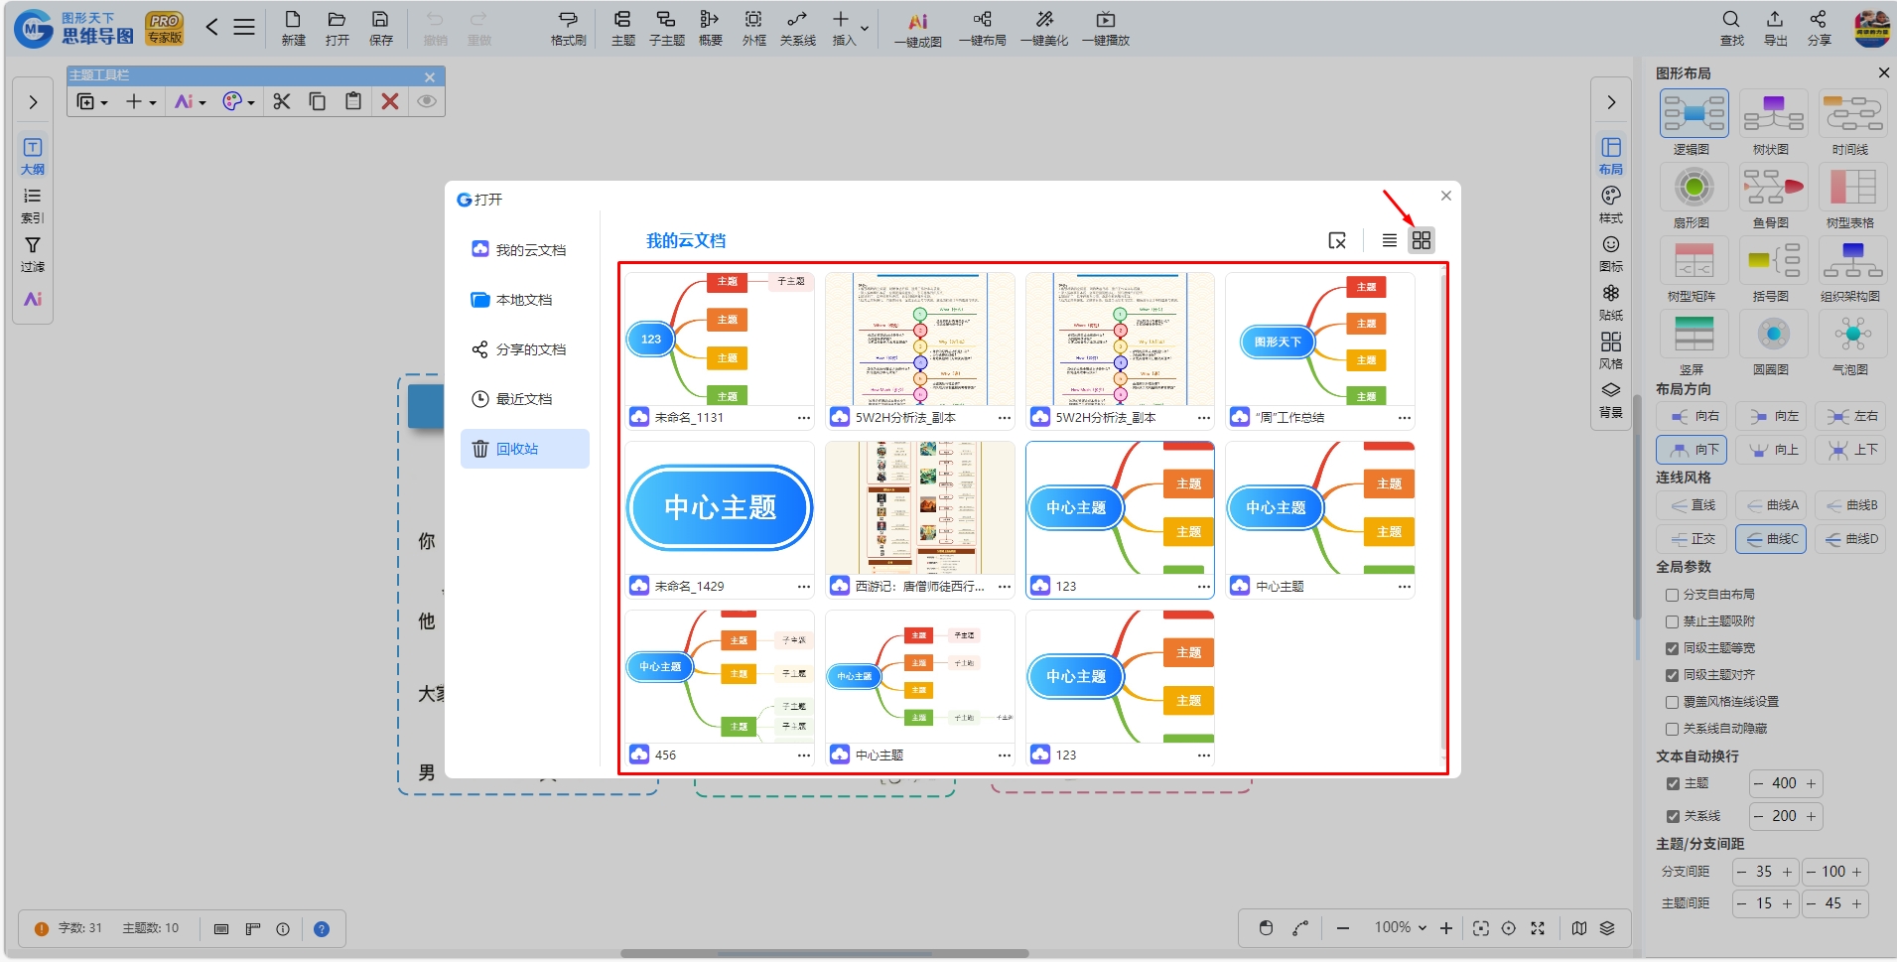This screenshot has height=962, width=1897.
Task: Switch file dialog to list view
Action: [x=1389, y=240]
